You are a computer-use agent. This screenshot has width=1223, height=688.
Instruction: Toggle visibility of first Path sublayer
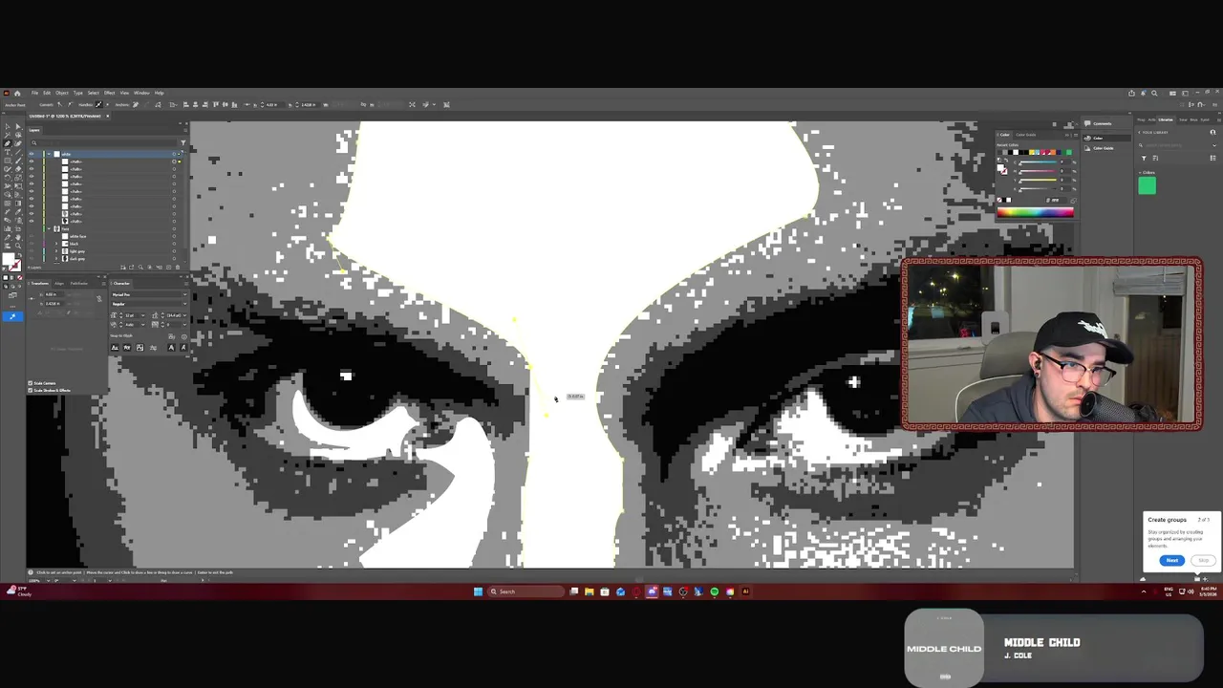point(32,161)
